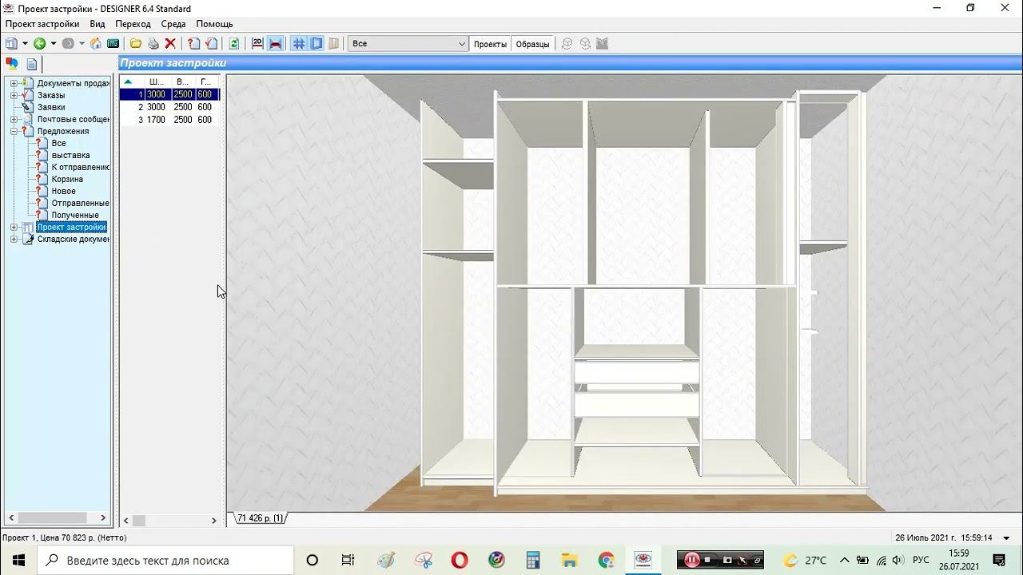The width and height of the screenshot is (1023, 575).
Task: Click list panel horizontal scrollbar left arrow
Action: pos(125,521)
